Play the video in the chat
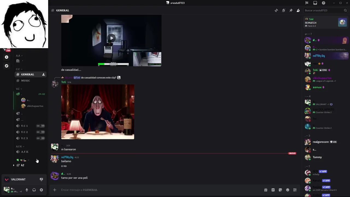Screen dimensions: 350x197 click(111, 38)
